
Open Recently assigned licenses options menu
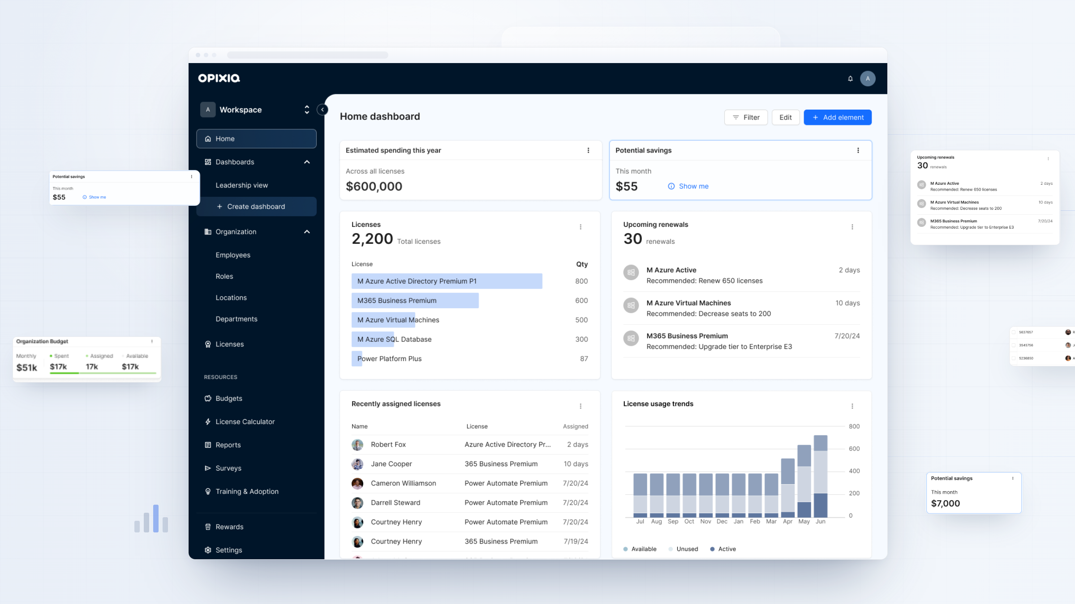pyautogui.click(x=580, y=406)
